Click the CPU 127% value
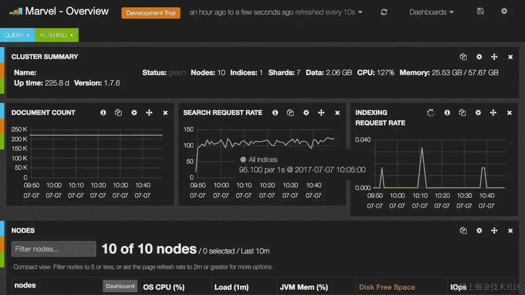Screen dimensions: 525x295 (385, 73)
